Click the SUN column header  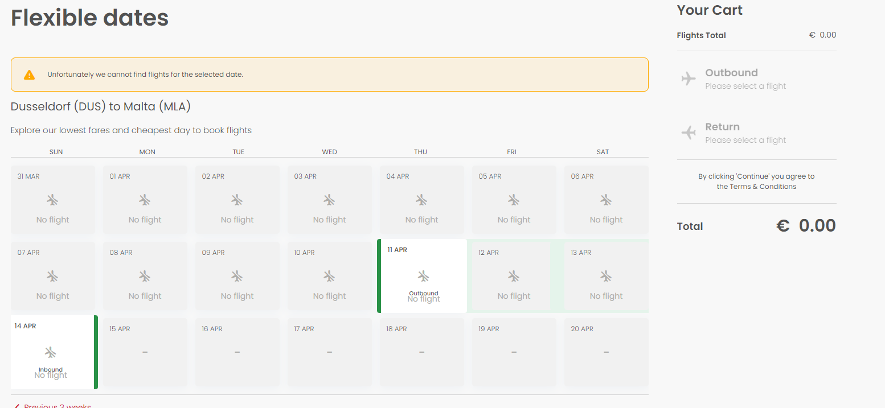coord(56,152)
